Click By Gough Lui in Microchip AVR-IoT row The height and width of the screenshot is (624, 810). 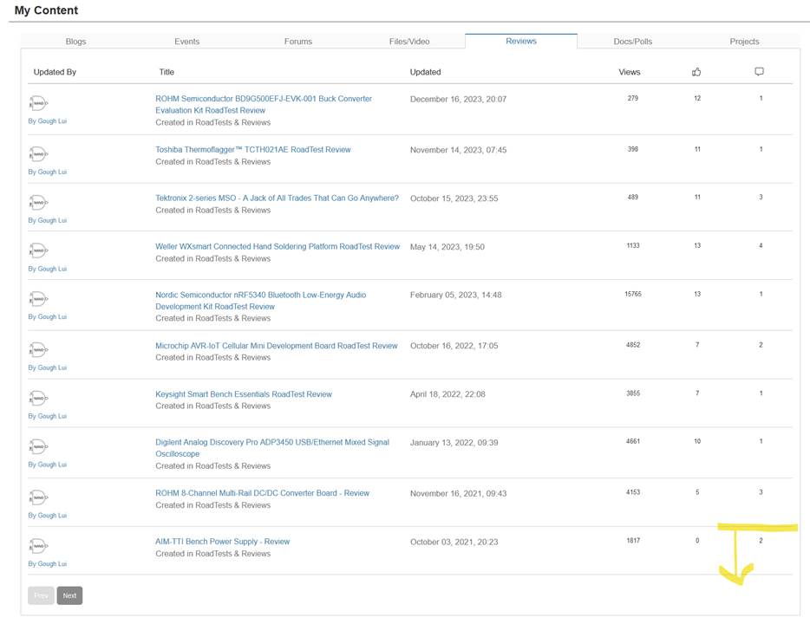(48, 367)
